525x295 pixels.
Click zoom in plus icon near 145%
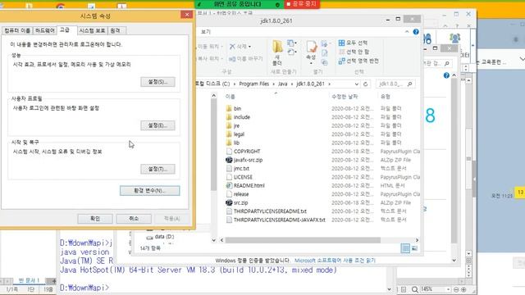[x=463, y=289]
